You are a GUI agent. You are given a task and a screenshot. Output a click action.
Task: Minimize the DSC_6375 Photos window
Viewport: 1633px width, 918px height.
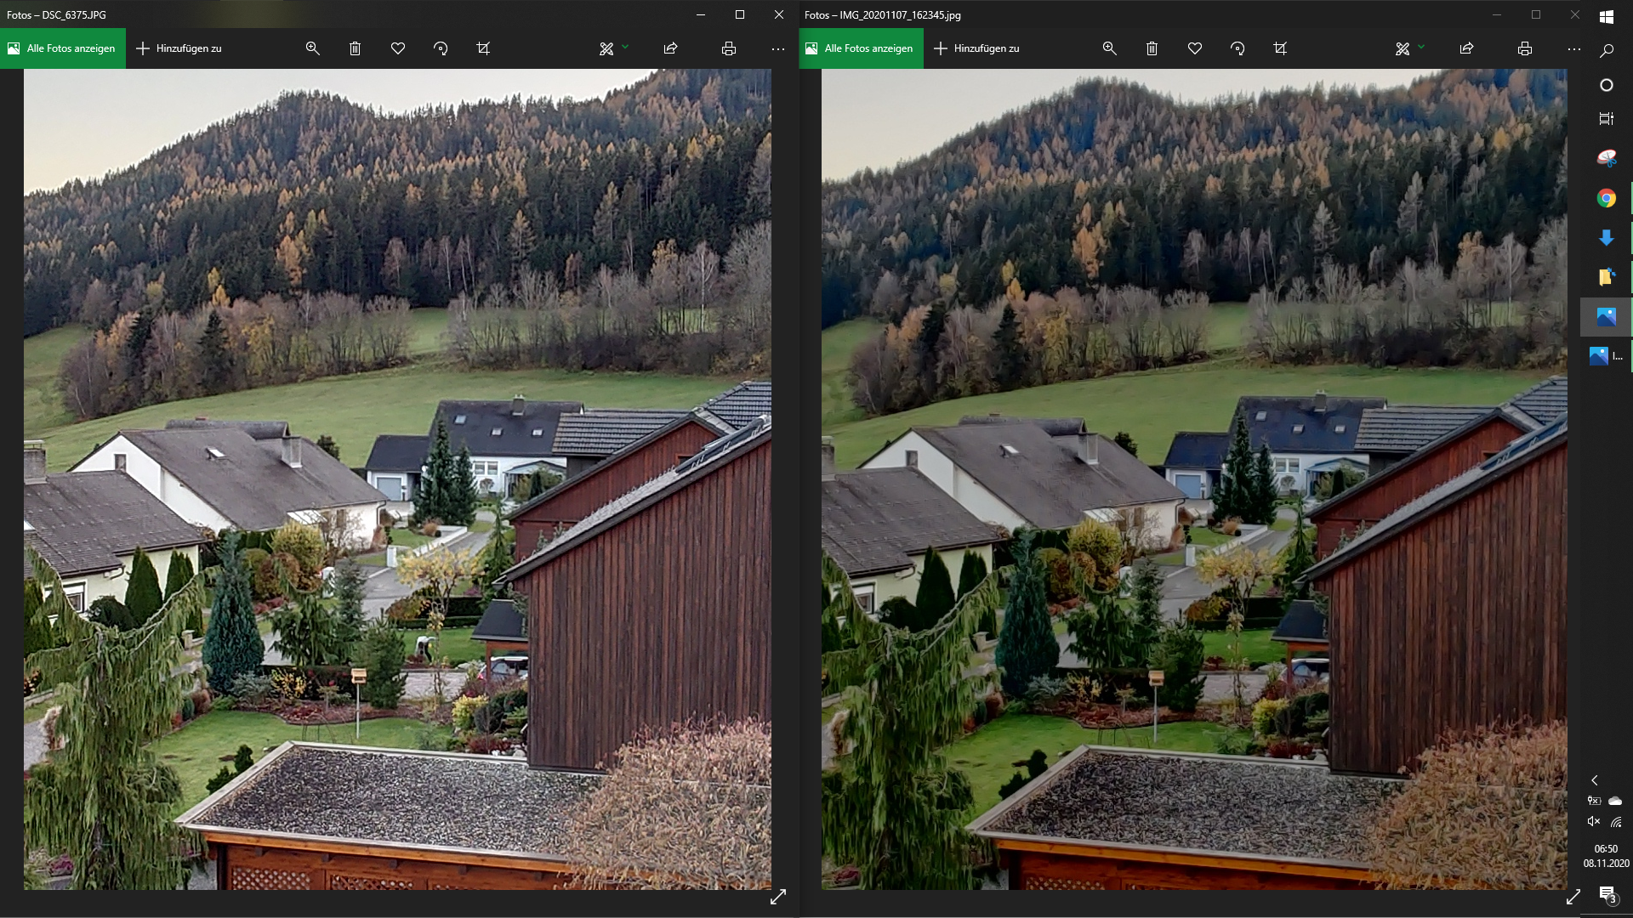(701, 14)
